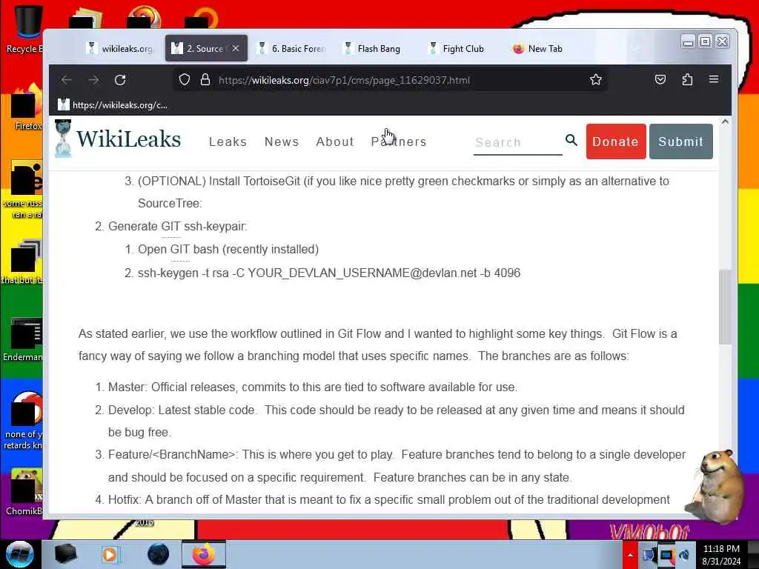The image size is (759, 569).
Task: Click the bookmark toolbar wikileaks.org shortcut
Action: click(113, 104)
